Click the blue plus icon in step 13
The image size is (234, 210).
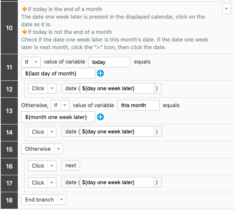click(x=100, y=117)
